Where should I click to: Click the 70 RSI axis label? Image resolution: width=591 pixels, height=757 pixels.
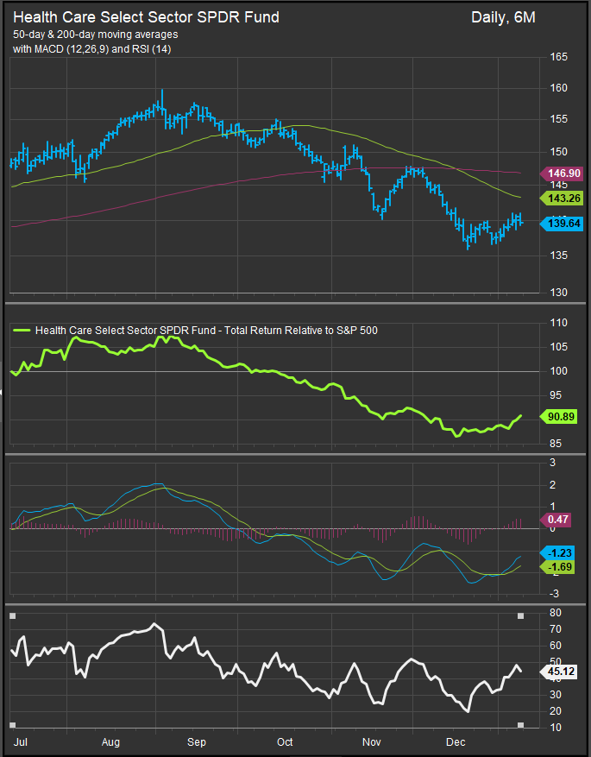556,629
